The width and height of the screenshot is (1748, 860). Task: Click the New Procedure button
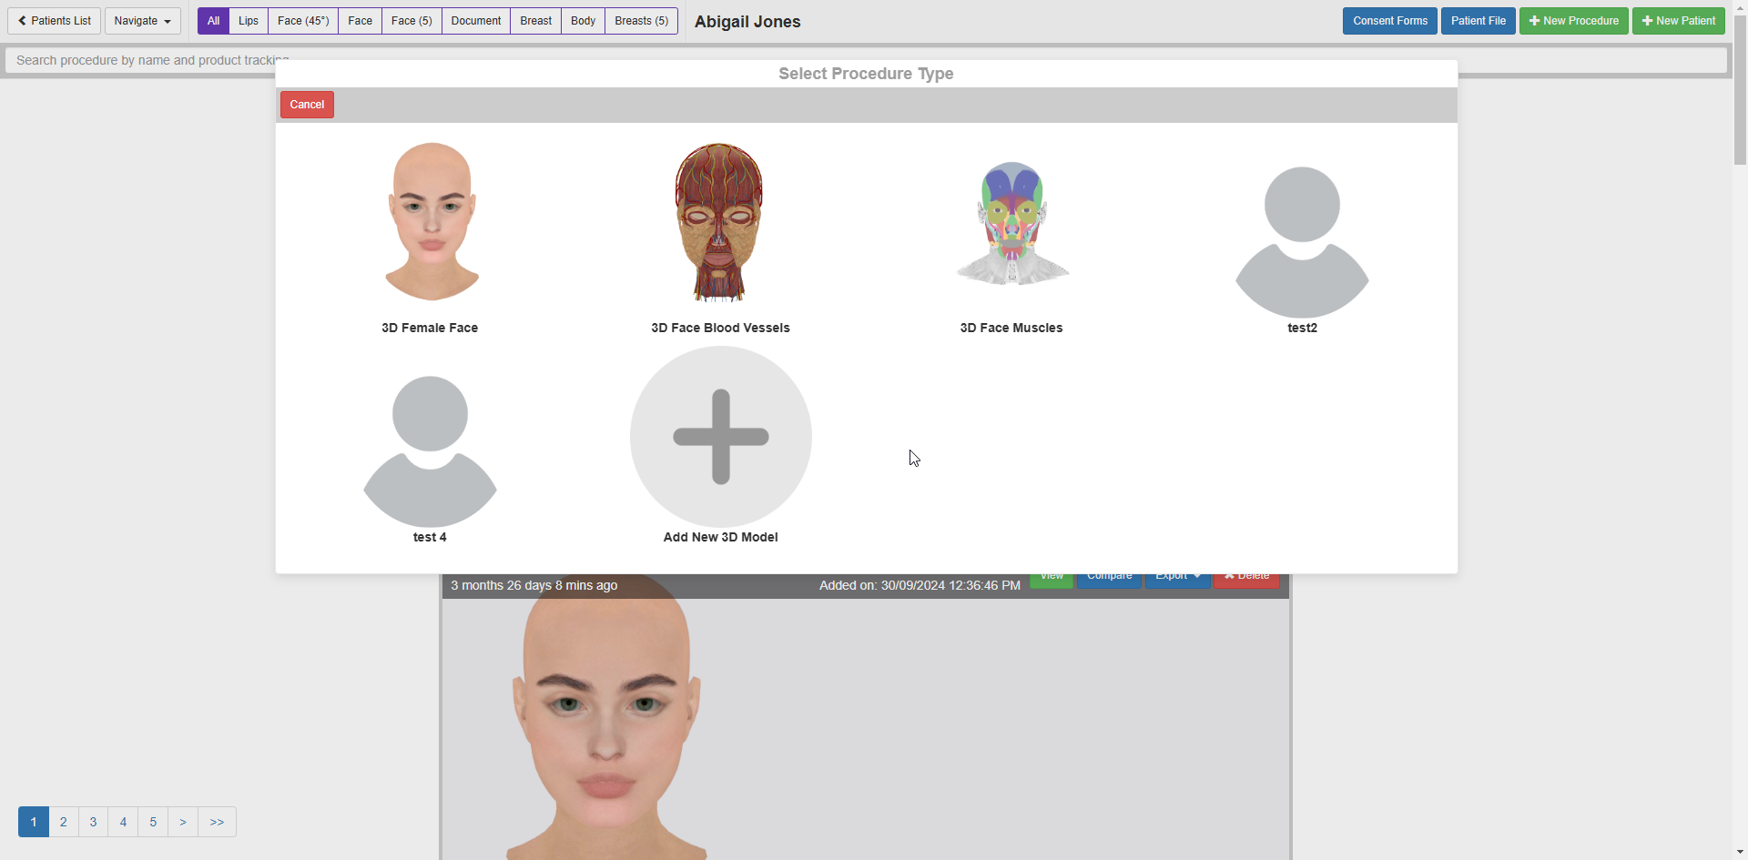(1573, 21)
